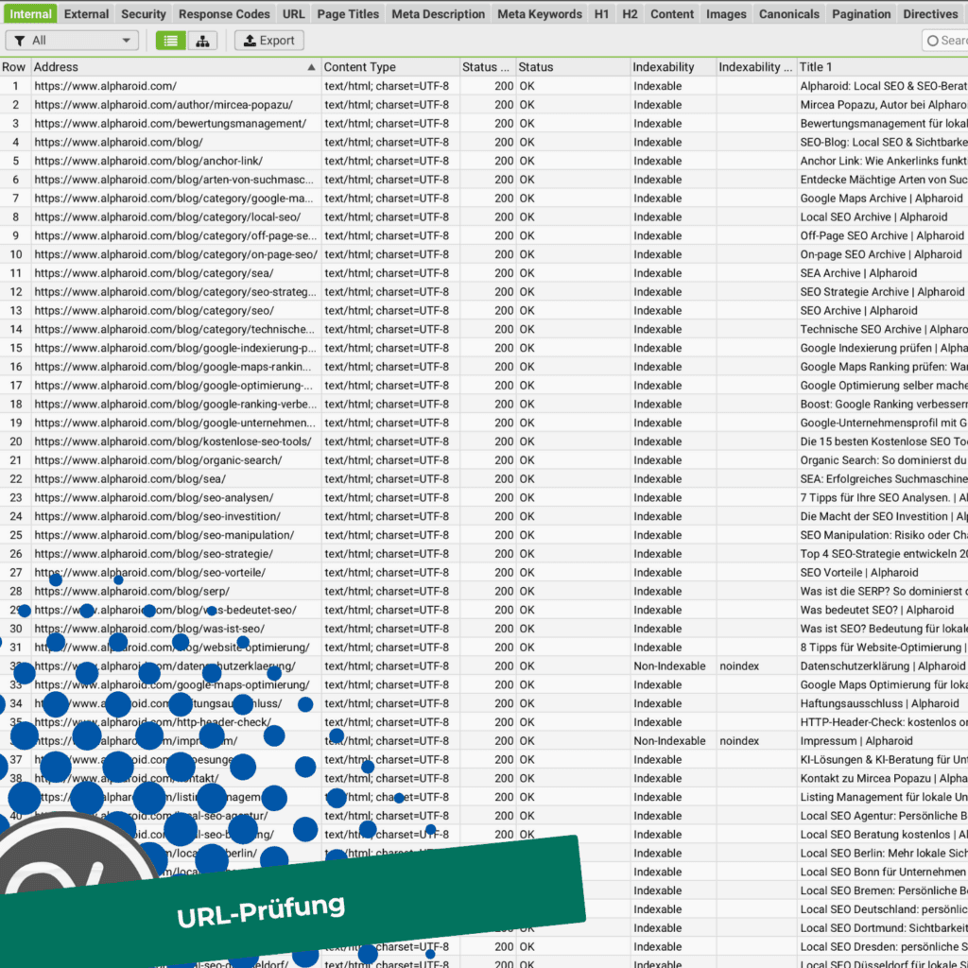Screen dimensions: 968x968
Task: Open the H1 tab
Action: click(601, 13)
